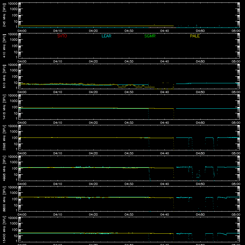This screenshot has height=245, width=245.
Task: Click 04:40 tick below the 4995 MHz panel
Action: tap(164, 184)
